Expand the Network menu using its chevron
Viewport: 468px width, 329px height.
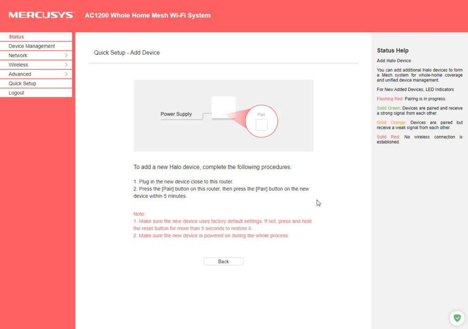point(66,55)
